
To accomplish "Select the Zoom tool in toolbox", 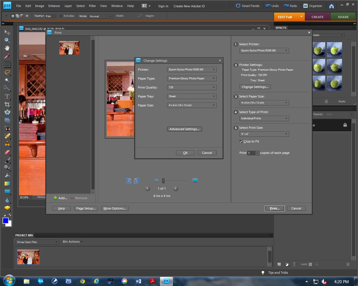I will click(7, 40).
